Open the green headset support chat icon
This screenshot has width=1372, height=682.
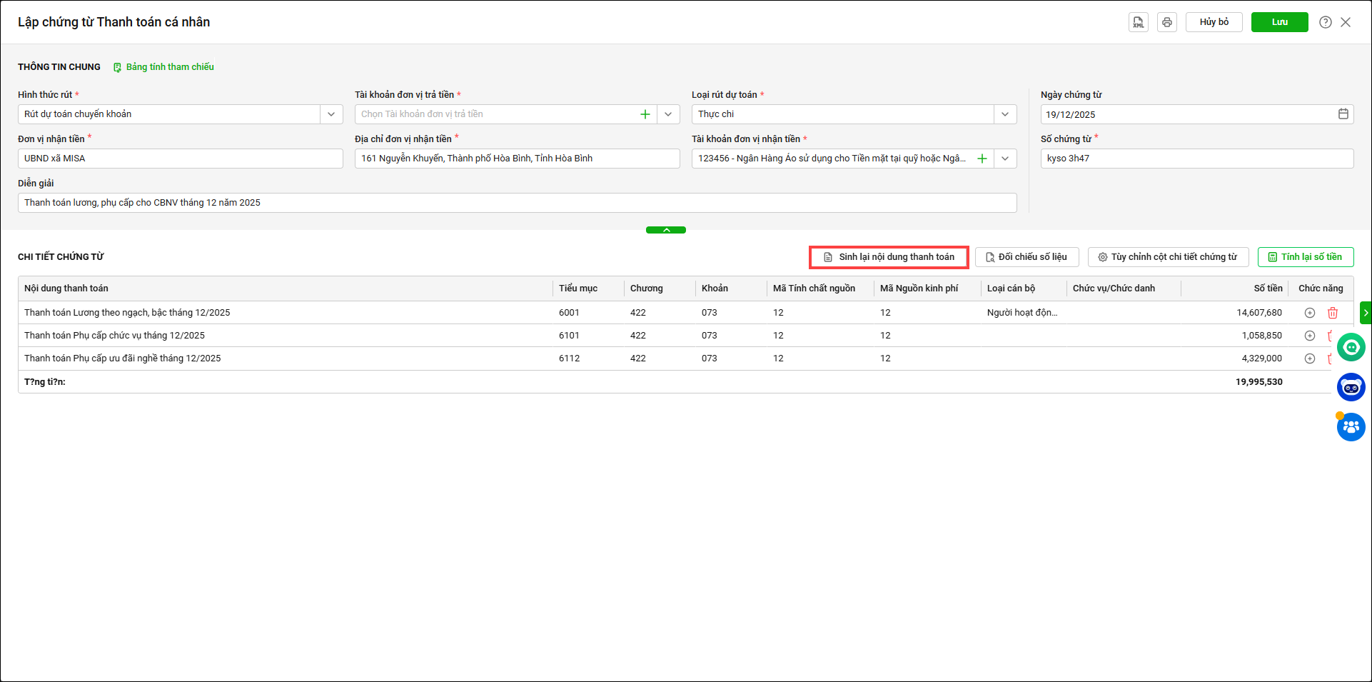pyautogui.click(x=1351, y=348)
